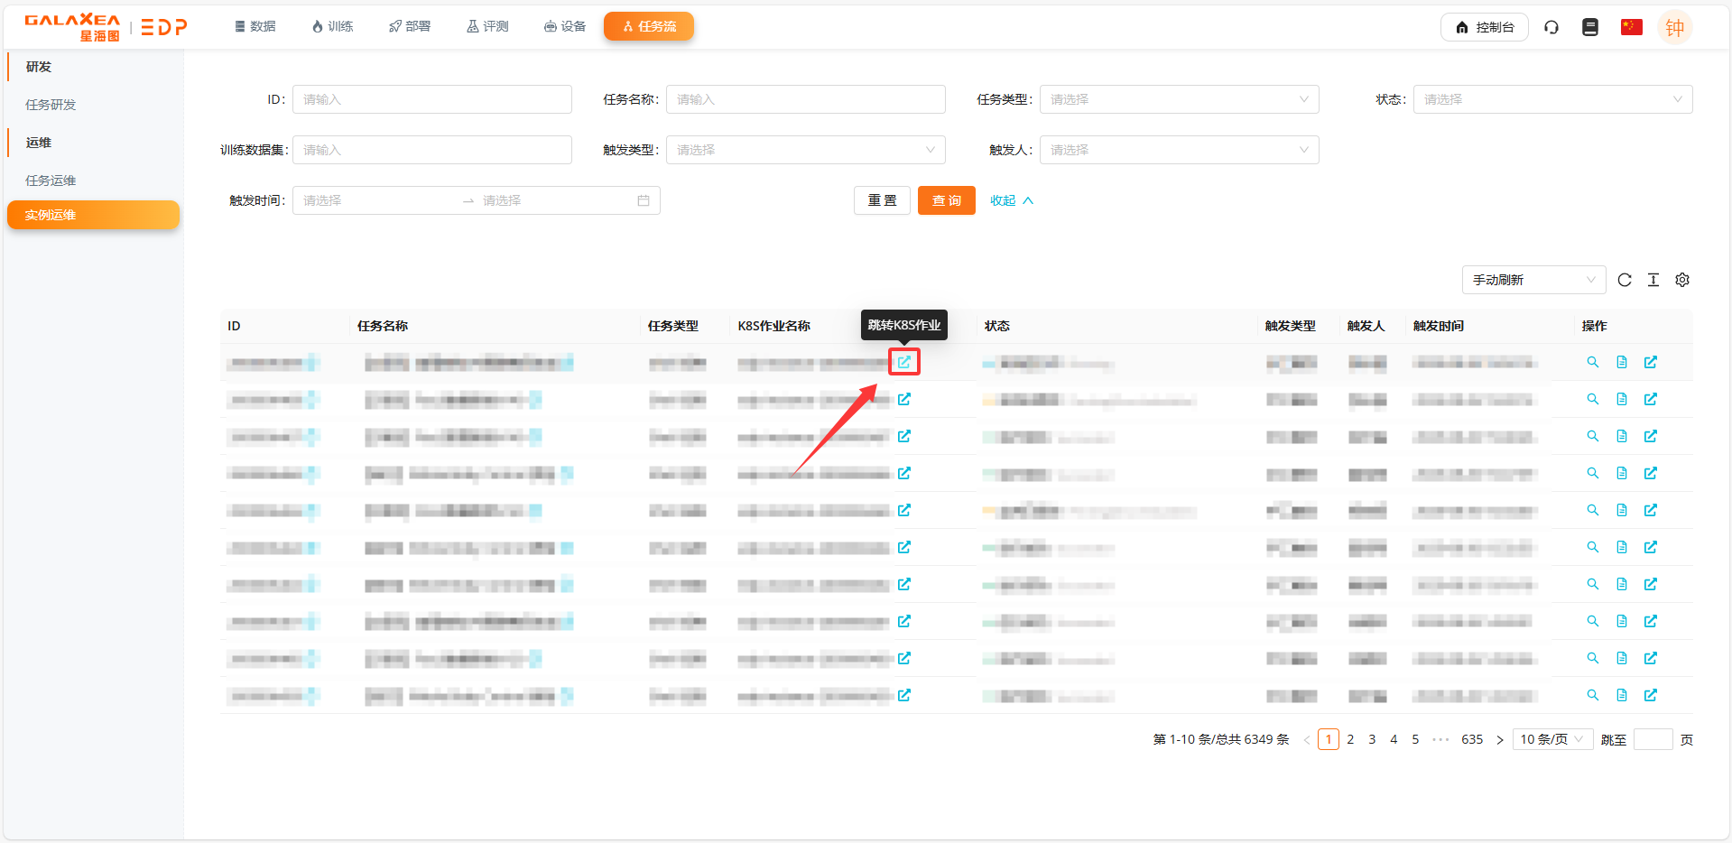
Task: Open the 任务类型 dropdown
Action: click(1179, 99)
